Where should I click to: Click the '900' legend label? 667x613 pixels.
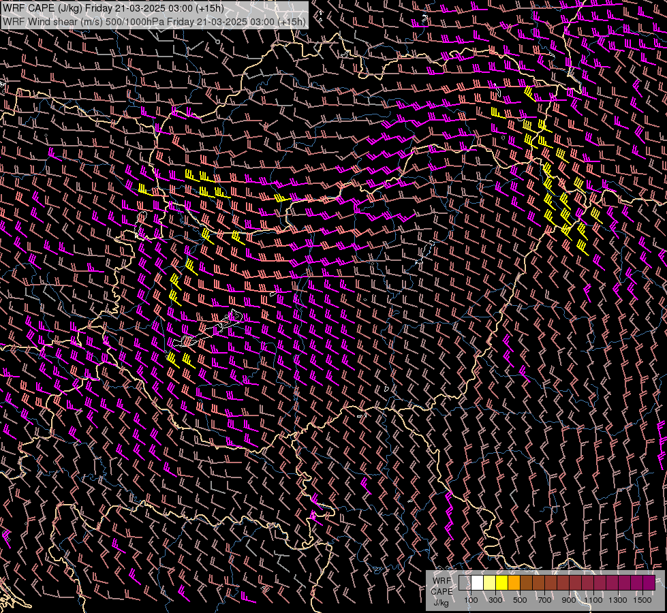[x=569, y=600]
